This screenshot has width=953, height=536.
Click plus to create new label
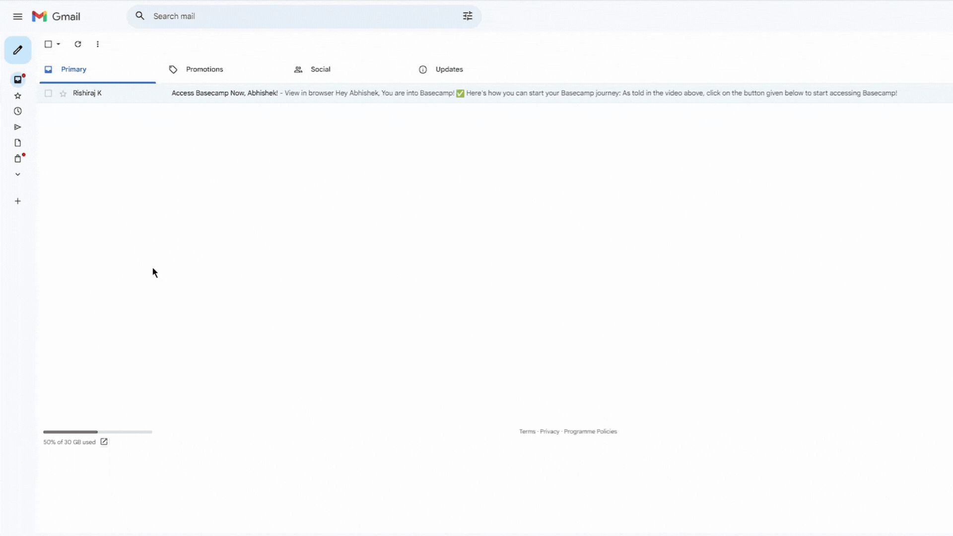(18, 201)
